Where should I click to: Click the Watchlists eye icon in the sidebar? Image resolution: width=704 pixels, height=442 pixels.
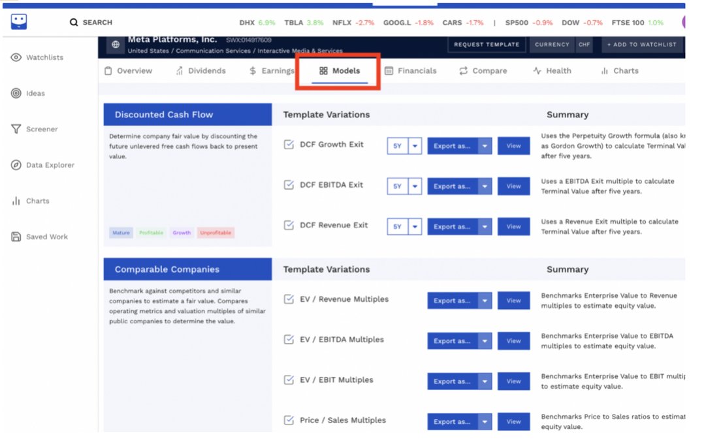[x=16, y=57]
